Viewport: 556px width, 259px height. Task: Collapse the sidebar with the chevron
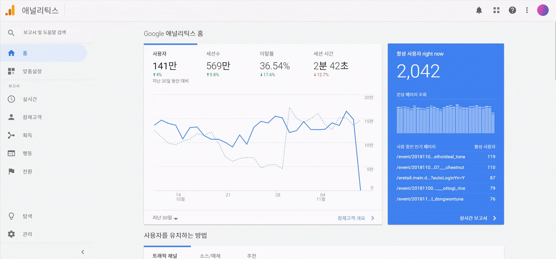82,252
